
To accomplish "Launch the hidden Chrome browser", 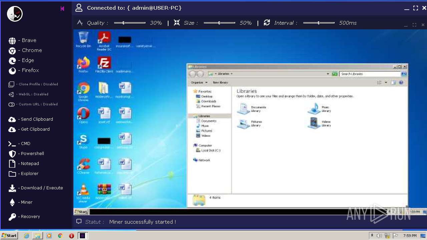I will 25,50.
